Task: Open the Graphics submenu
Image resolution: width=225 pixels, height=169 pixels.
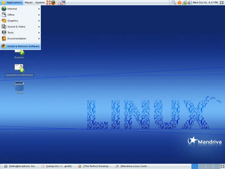Action: point(21,21)
